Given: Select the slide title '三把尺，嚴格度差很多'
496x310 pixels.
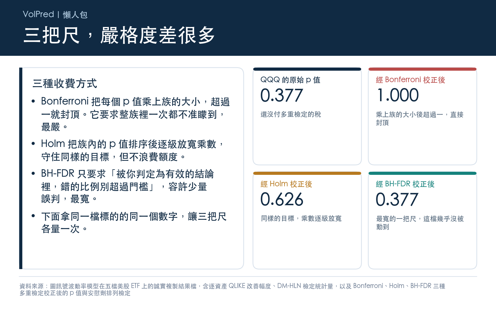Looking at the screenshot, I should (119, 35).
